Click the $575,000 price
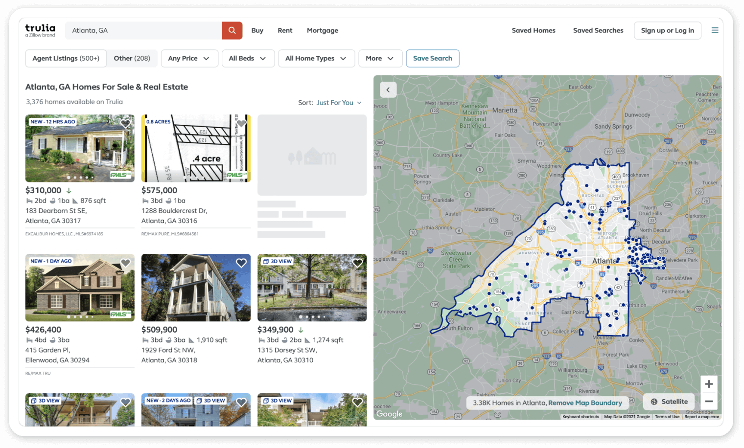 159,190
